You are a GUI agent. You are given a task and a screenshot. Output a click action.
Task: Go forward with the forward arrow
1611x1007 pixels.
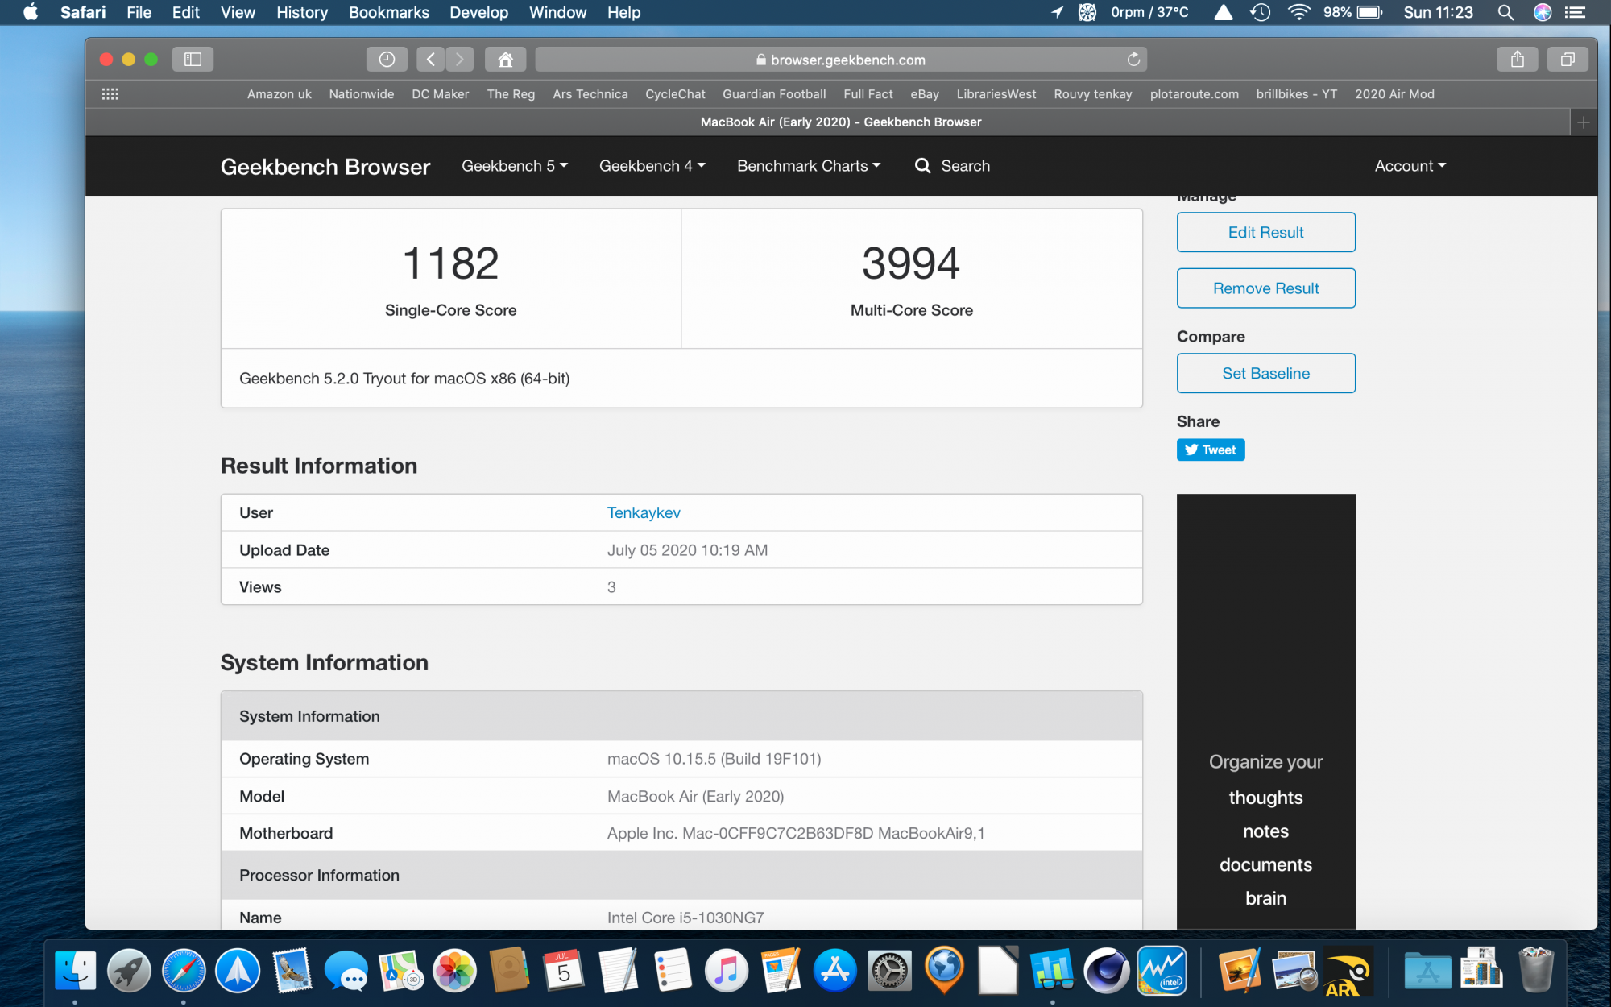coord(460,59)
